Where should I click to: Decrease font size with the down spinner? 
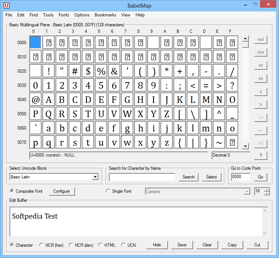(x=267, y=193)
